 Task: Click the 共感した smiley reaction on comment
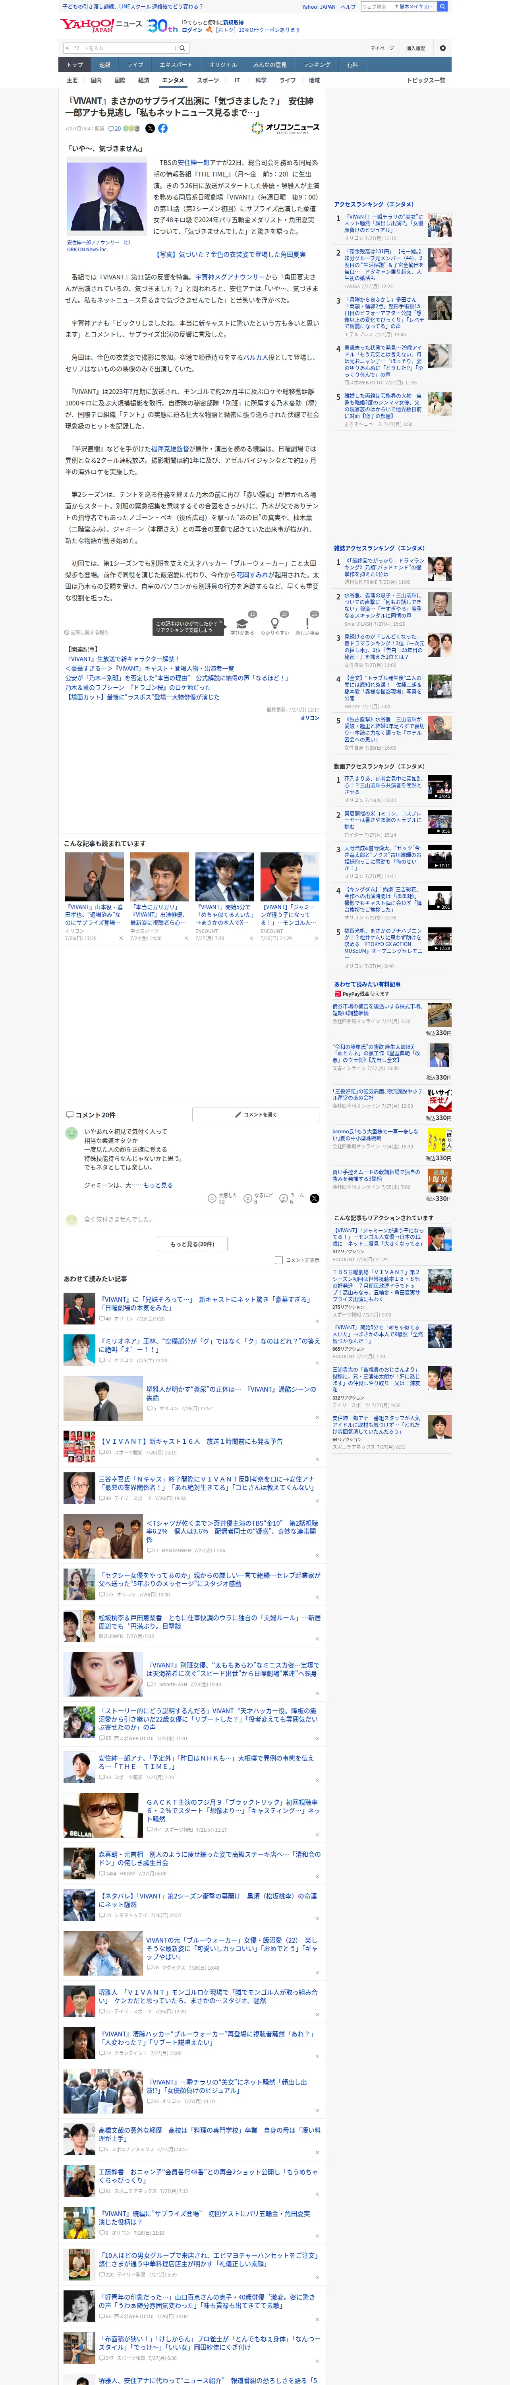coord(212,1198)
